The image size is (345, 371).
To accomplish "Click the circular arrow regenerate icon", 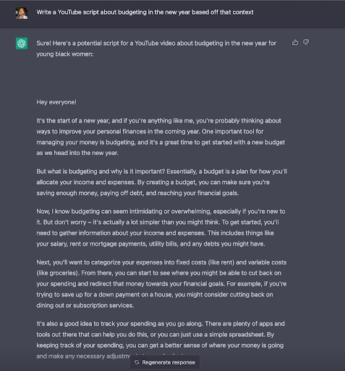I will 137,362.
